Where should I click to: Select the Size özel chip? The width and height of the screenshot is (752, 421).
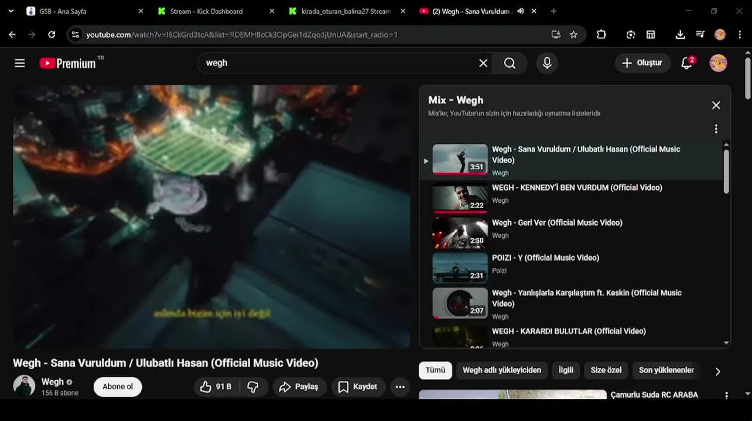pos(606,370)
